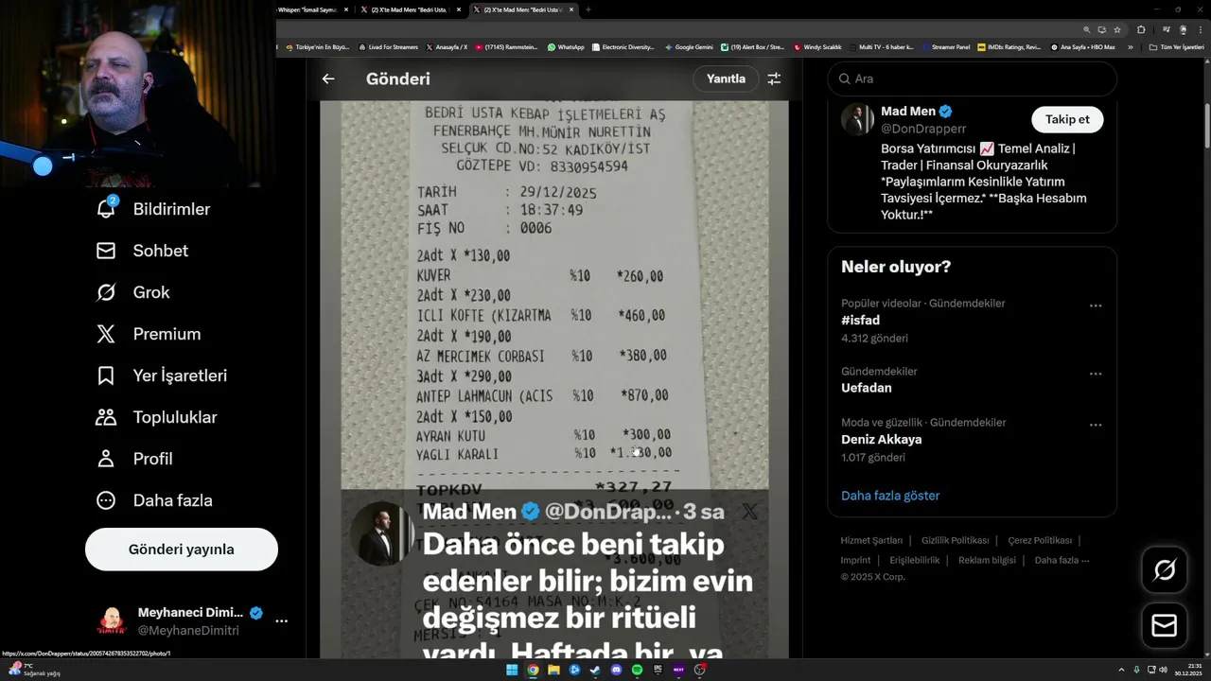
Task: Open Çerez Politikası footer link
Action: click(x=1040, y=541)
